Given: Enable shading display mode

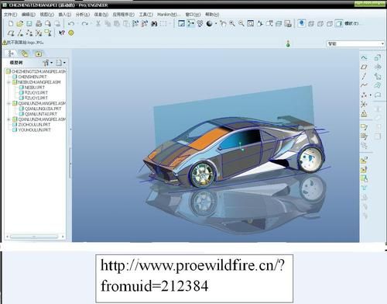Looking at the screenshot, I should [338, 24].
